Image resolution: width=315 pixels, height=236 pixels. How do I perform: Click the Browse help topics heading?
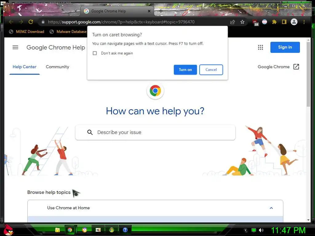[x=49, y=192]
